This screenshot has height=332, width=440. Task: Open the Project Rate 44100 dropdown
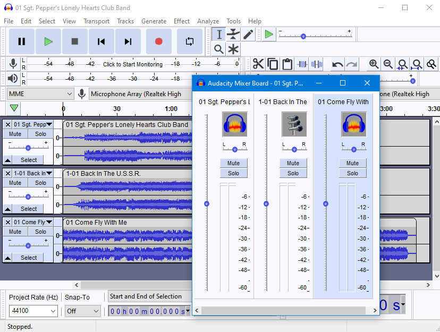click(x=33, y=311)
